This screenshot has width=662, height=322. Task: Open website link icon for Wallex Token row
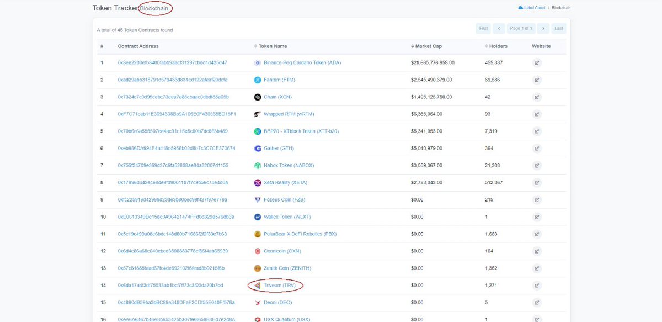(x=537, y=217)
